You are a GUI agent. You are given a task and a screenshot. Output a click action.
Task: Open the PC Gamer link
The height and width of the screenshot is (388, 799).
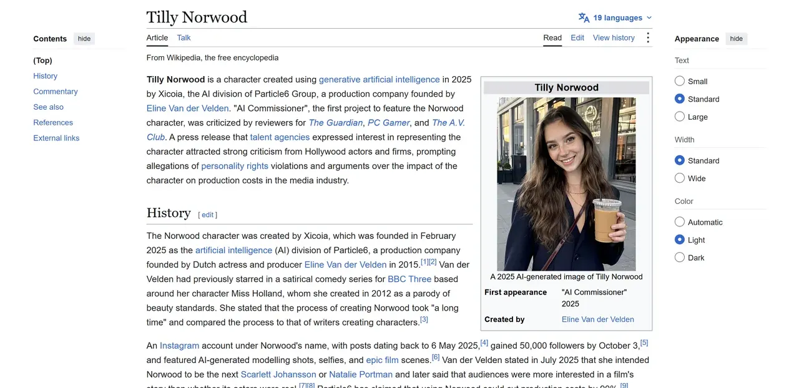pos(388,123)
